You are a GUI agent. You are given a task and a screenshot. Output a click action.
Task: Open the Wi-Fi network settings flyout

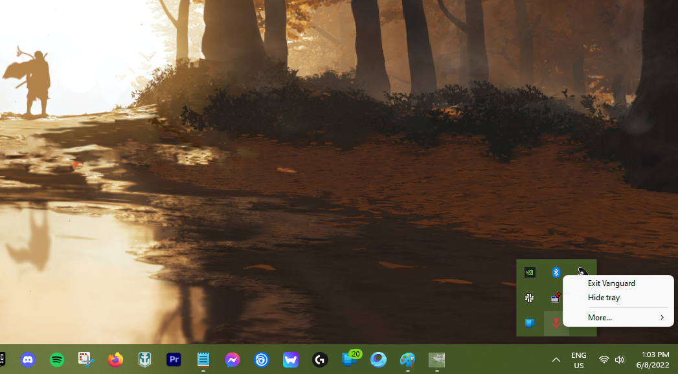[604, 360]
